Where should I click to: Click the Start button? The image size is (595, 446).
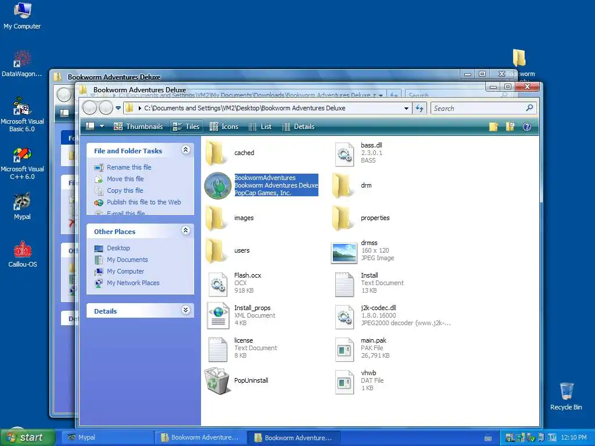(28, 437)
